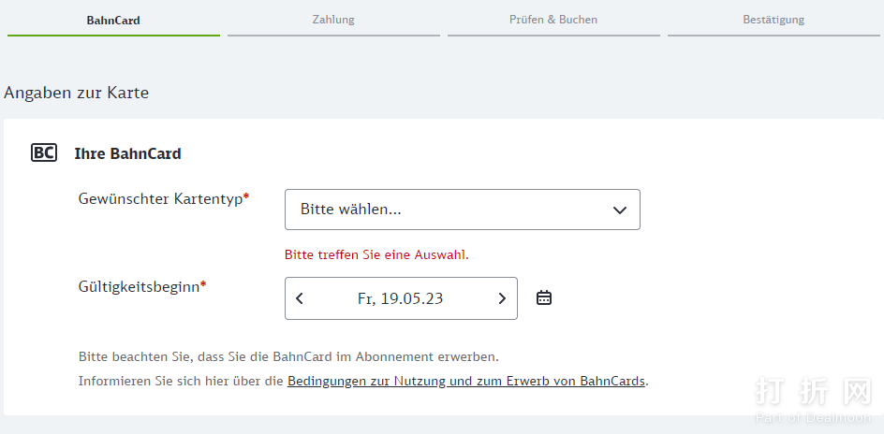Image resolution: width=884 pixels, height=434 pixels.
Task: Open the 'Bitte wählen...' card type dropdown
Action: pos(449,210)
